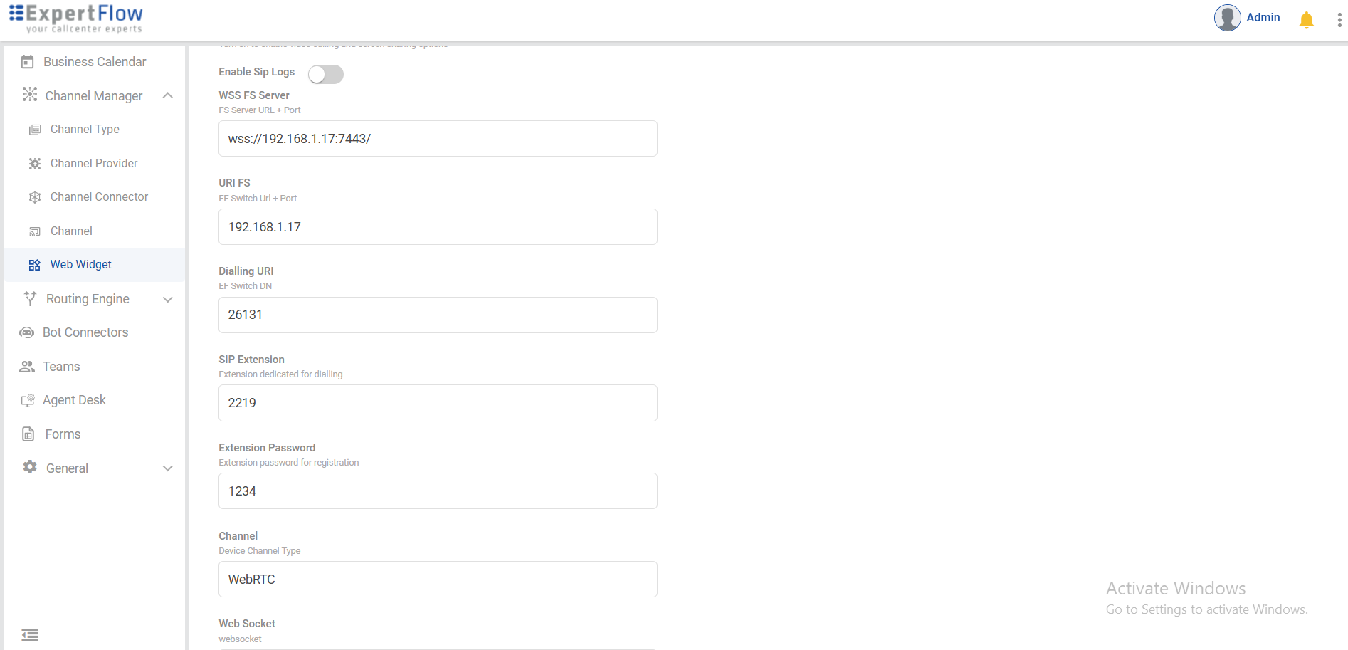Focus the SIP Extension text field
Viewport: 1348px width, 650px height.
[438, 403]
